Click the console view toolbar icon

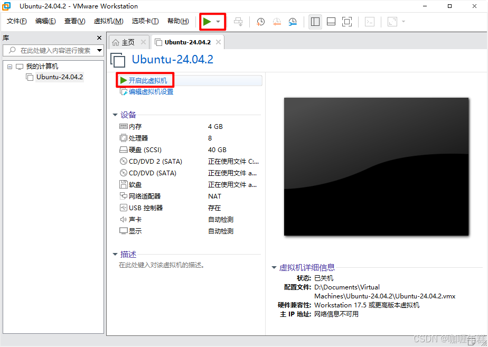tap(369, 22)
